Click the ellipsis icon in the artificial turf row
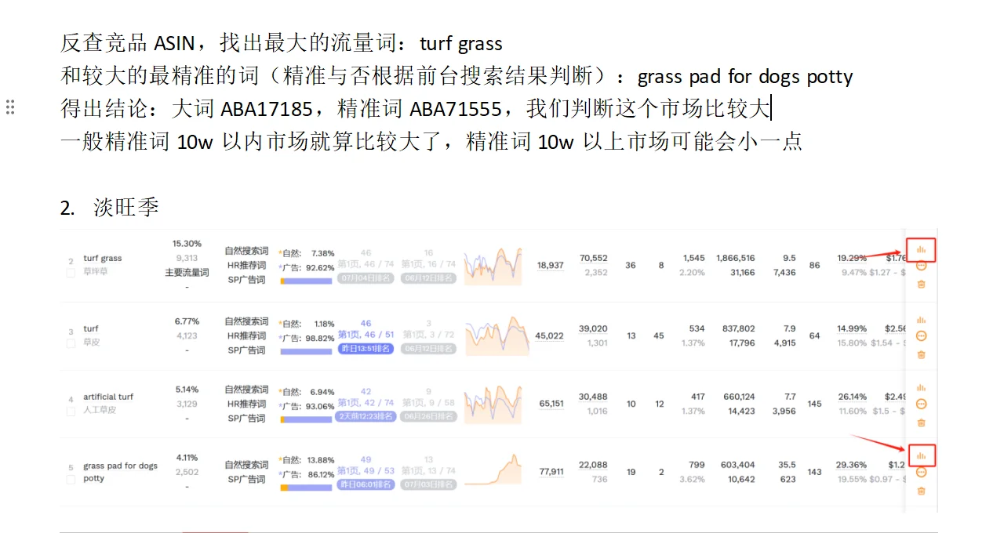The image size is (1004, 533). [x=922, y=405]
